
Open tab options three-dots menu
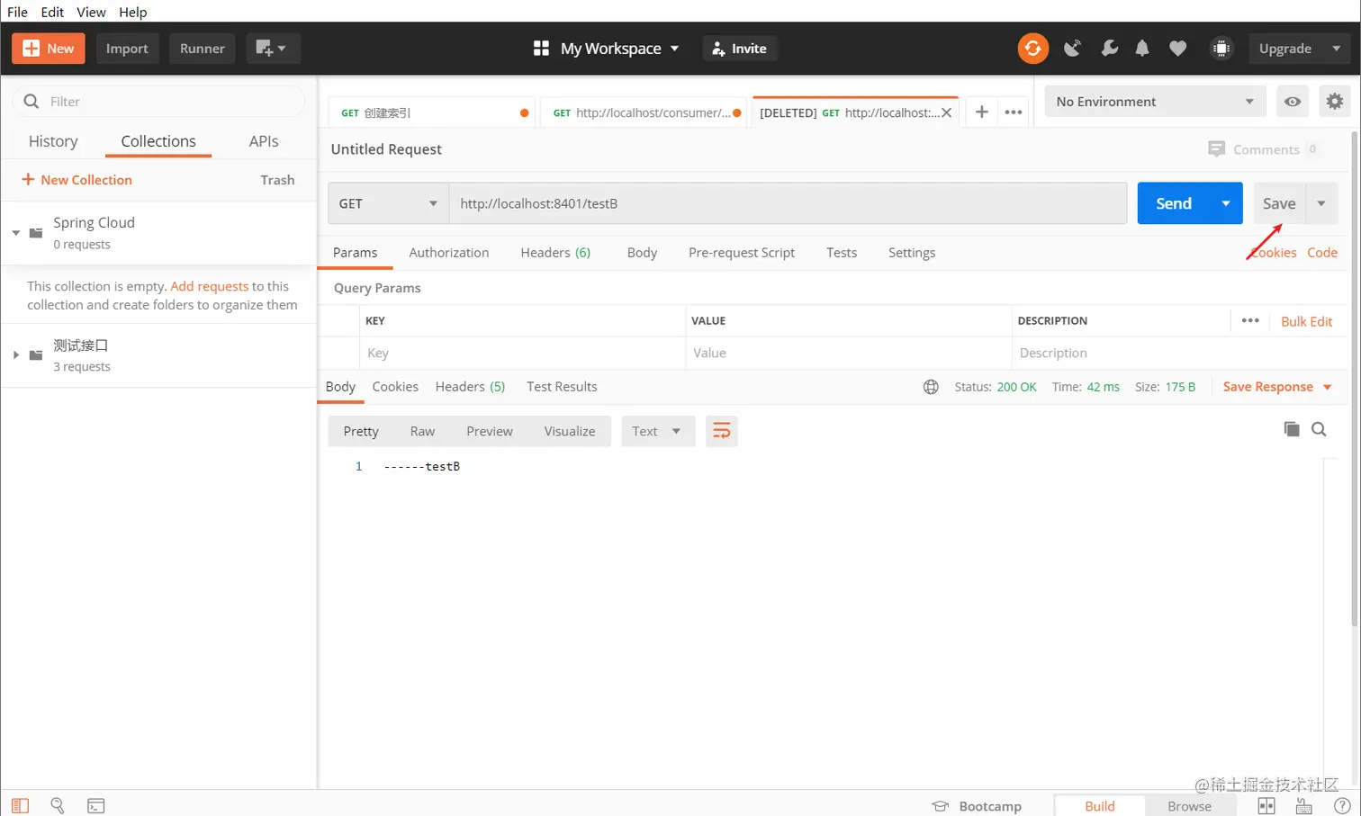click(x=1014, y=112)
